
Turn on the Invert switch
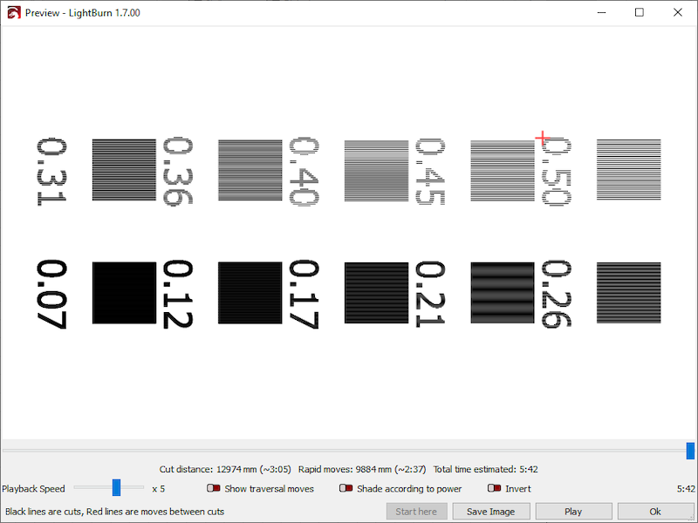(495, 489)
